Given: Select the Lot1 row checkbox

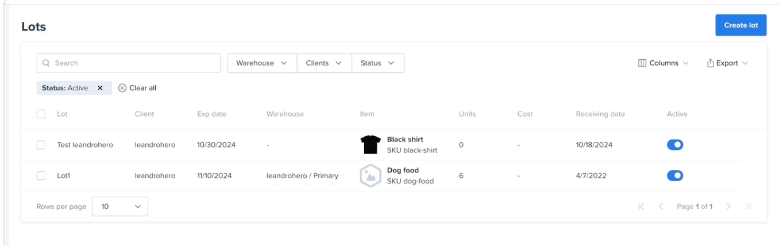Looking at the screenshot, I should coord(41,175).
